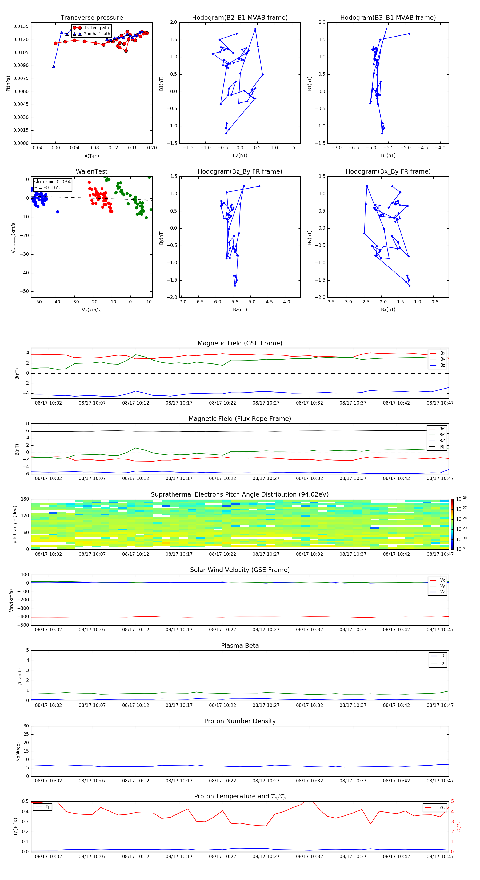480x880 pixels.
Task: Select the 'Hodogram(B2_B1 MVAB frame)' title
Action: tap(240, 18)
